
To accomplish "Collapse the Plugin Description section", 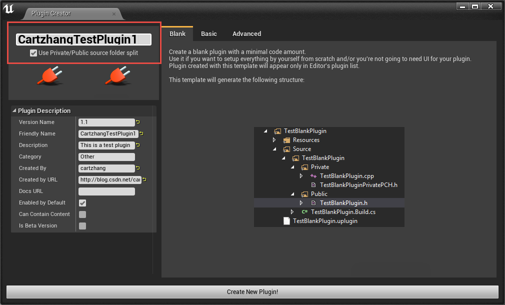I will click(x=14, y=110).
